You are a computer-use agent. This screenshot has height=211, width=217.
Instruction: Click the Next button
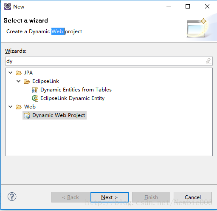point(110,197)
